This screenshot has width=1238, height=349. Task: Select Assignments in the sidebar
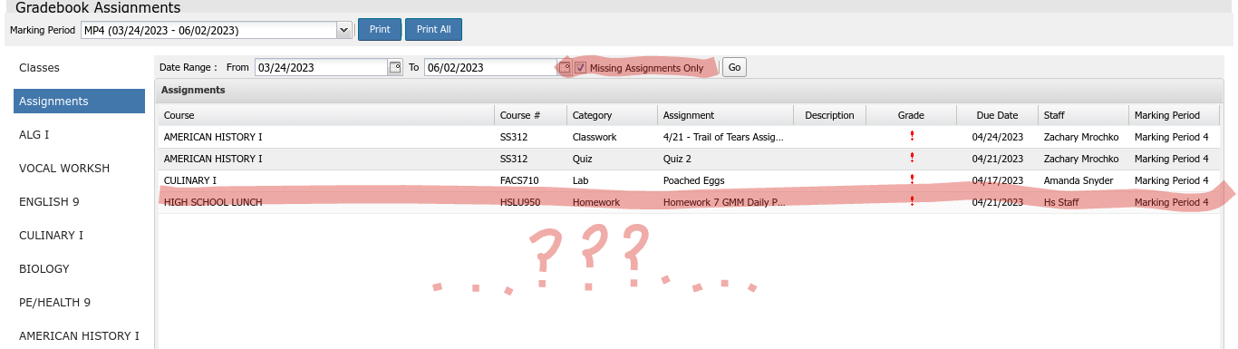(x=79, y=102)
